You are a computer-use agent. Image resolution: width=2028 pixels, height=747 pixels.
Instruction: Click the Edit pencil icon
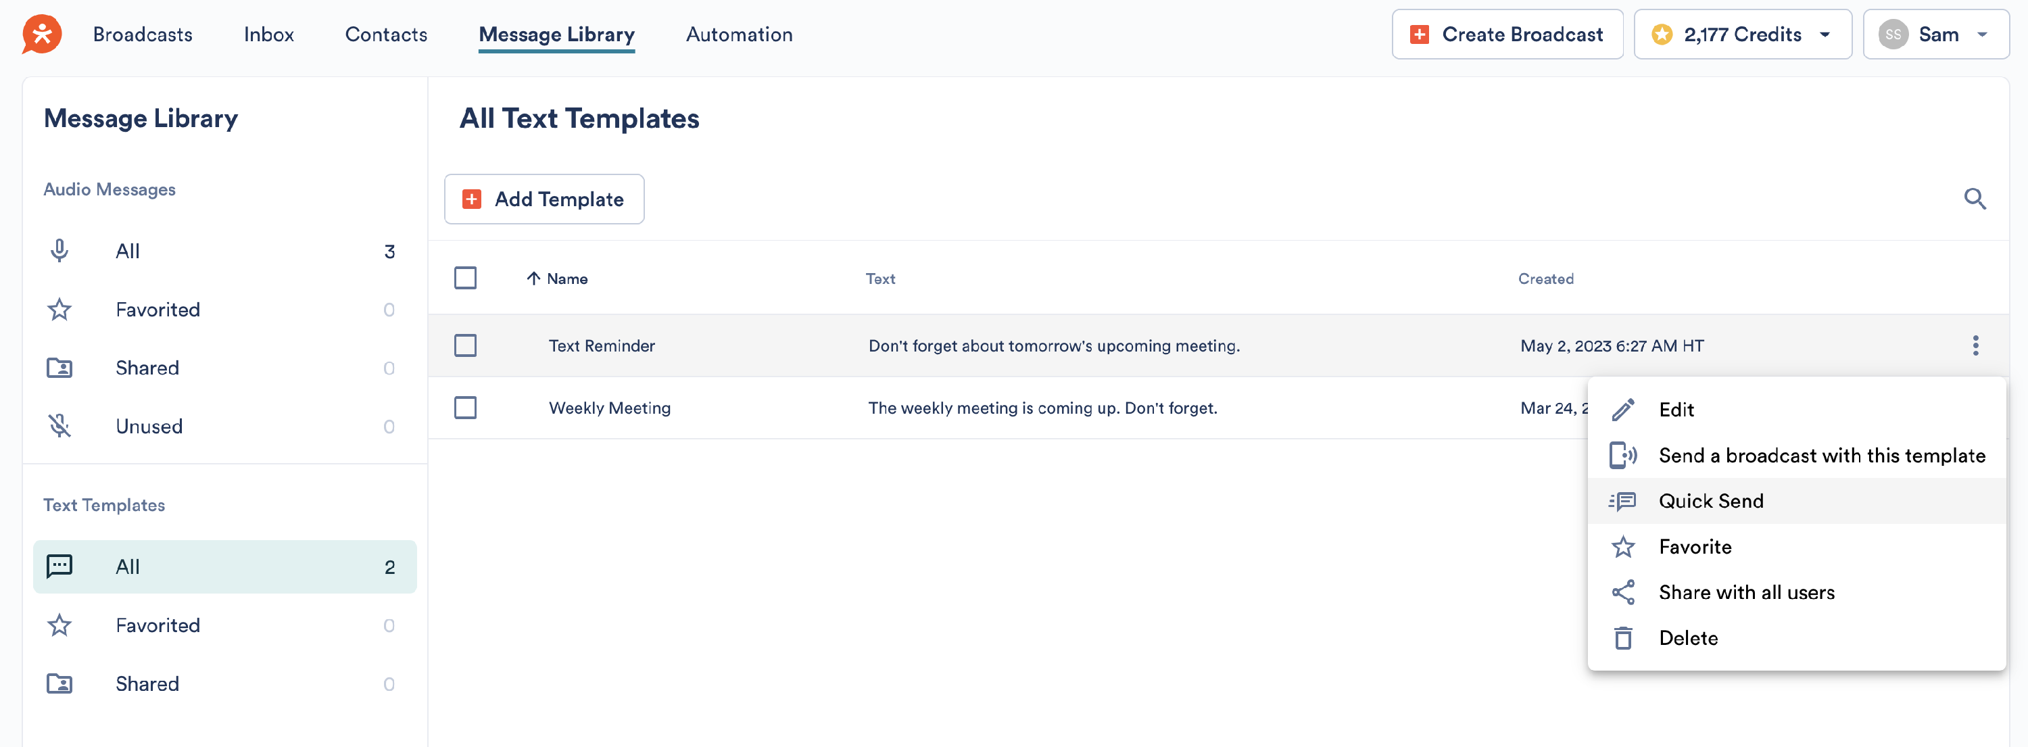[x=1622, y=410]
